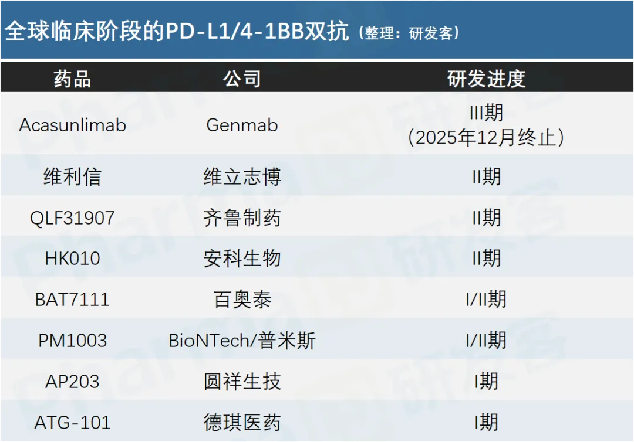Select the AP203 drug entry

click(73, 382)
